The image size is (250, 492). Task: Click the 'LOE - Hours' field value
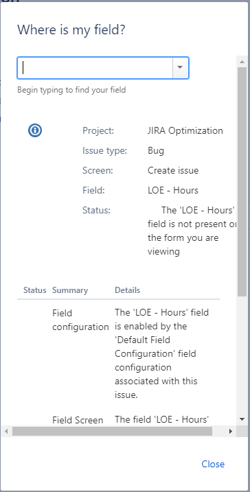pos(173,191)
